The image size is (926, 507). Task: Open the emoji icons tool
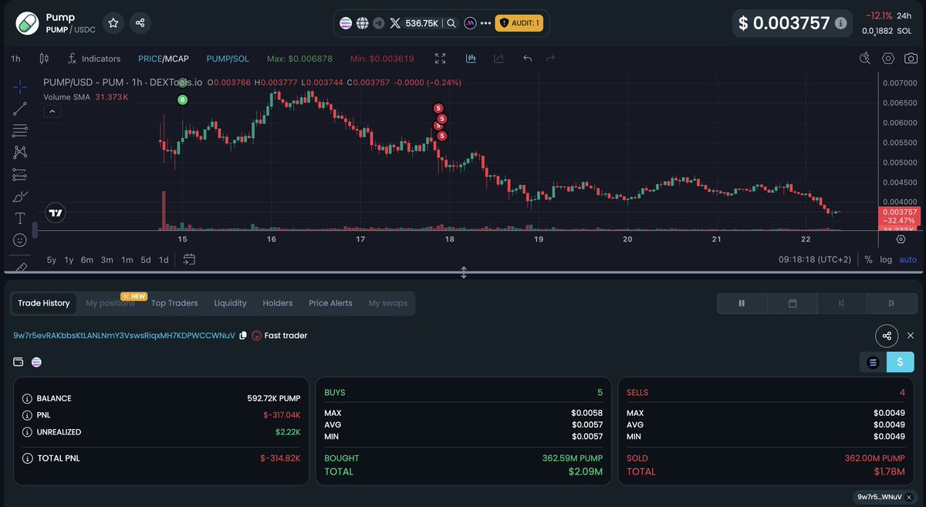(x=20, y=240)
